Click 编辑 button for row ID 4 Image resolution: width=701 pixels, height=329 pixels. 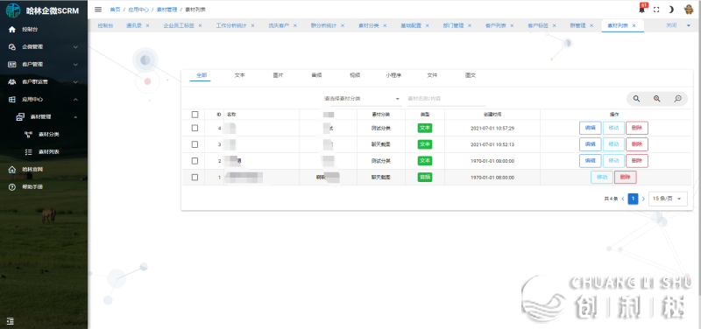tap(590, 128)
